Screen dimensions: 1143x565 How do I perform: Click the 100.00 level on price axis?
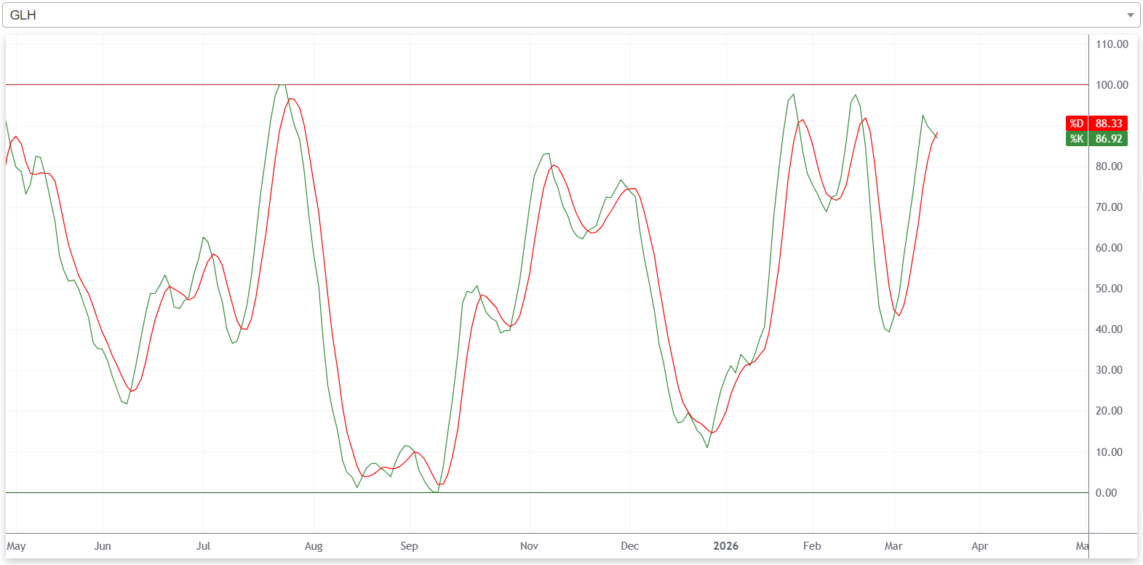tap(1112, 85)
